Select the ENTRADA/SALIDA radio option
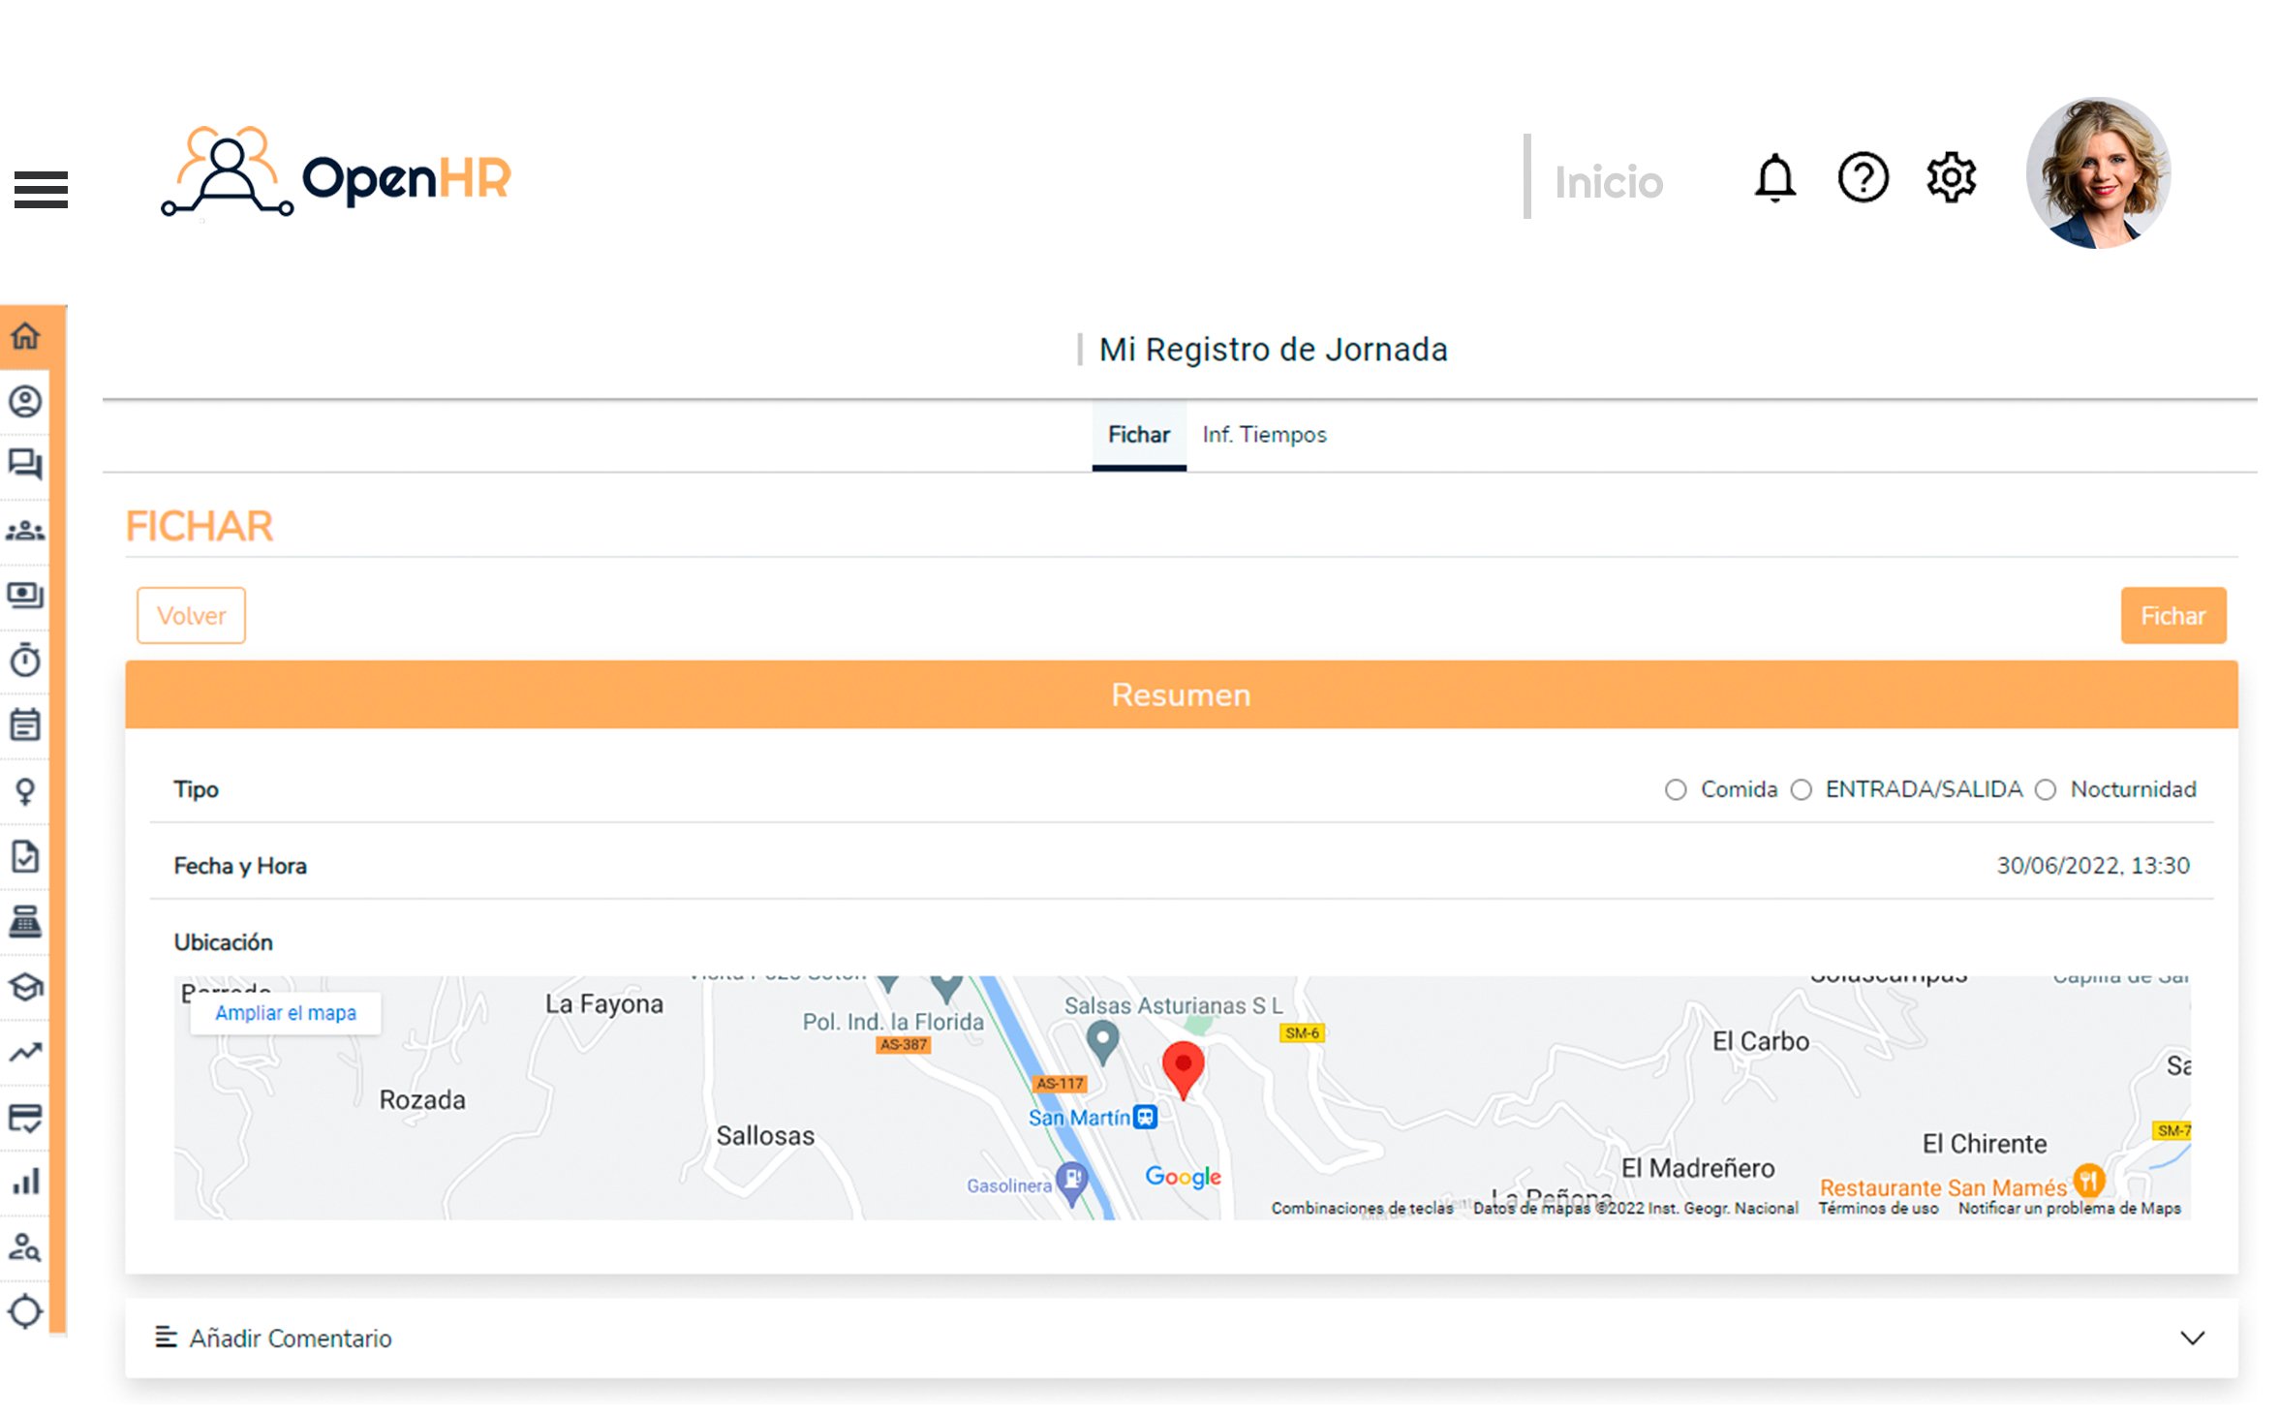The image size is (2280, 1415). 1801,790
